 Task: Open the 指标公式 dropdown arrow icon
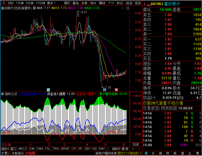3,94
